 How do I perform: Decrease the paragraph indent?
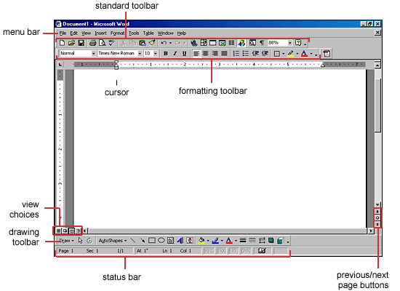click(255, 54)
